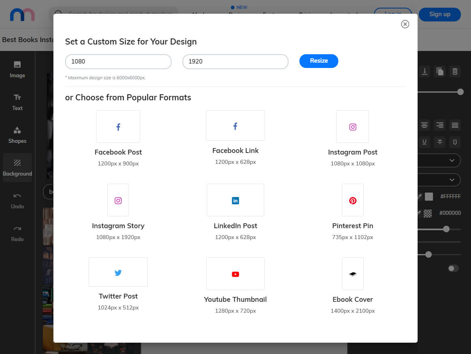
Task: Select the Facebook Post format icon
Action: [x=118, y=126]
